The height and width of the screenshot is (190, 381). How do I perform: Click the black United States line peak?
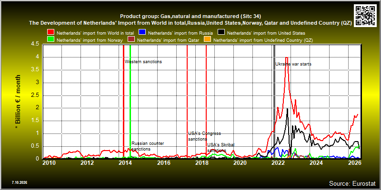pos(288,109)
